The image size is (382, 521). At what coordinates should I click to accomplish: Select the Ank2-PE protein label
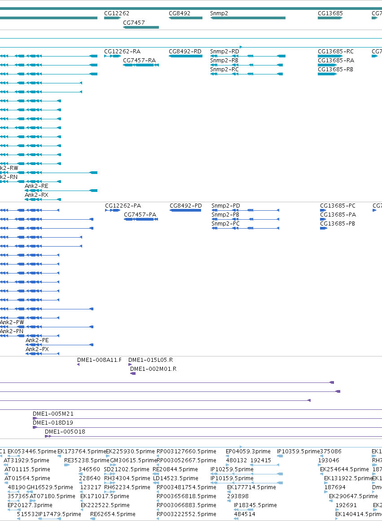37,340
